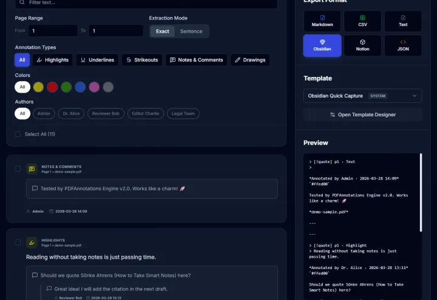The height and width of the screenshot is (300, 437).
Task: Select the red color filter
Action: click(52, 87)
